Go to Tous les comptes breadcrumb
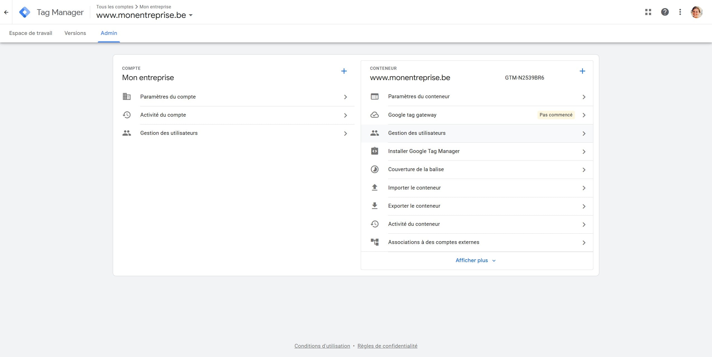This screenshot has width=712, height=357. (x=115, y=7)
